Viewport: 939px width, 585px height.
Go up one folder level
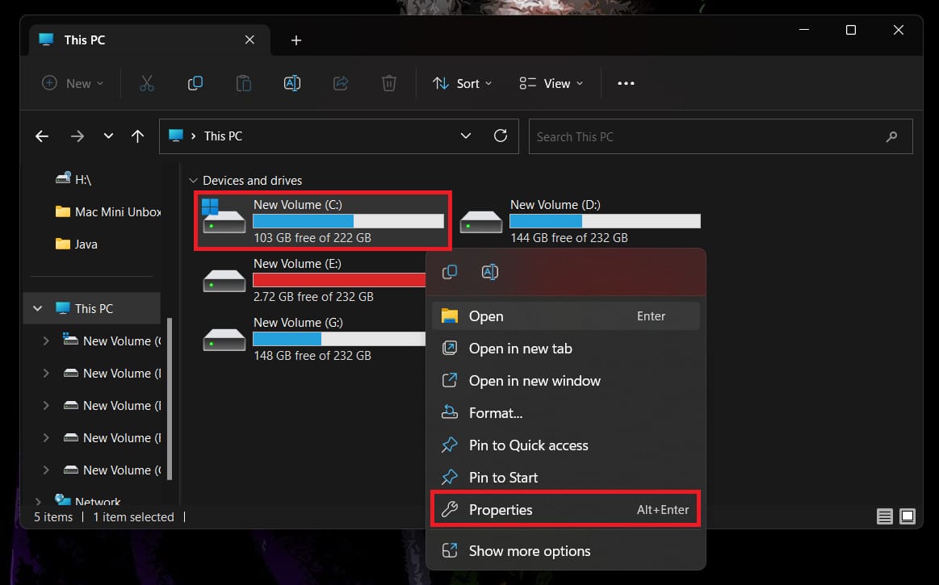point(137,136)
